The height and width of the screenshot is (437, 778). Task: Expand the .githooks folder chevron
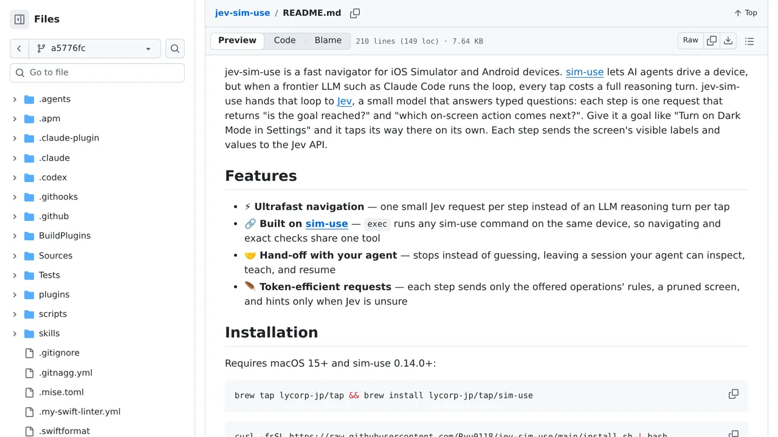(15, 197)
